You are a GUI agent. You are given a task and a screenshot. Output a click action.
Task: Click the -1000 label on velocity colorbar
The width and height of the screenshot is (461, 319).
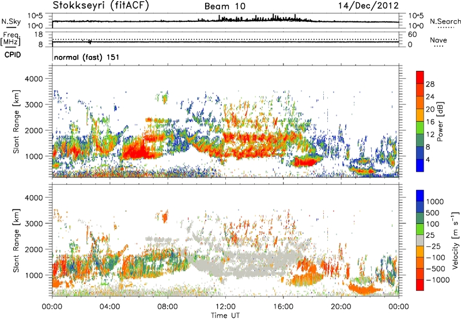[438, 280]
